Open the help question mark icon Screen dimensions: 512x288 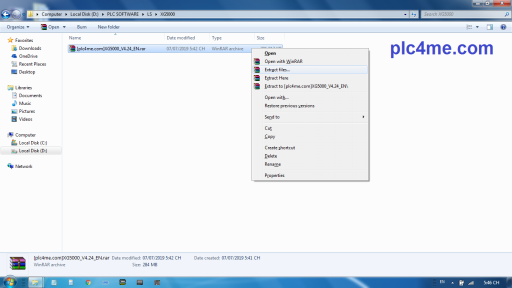[502, 27]
